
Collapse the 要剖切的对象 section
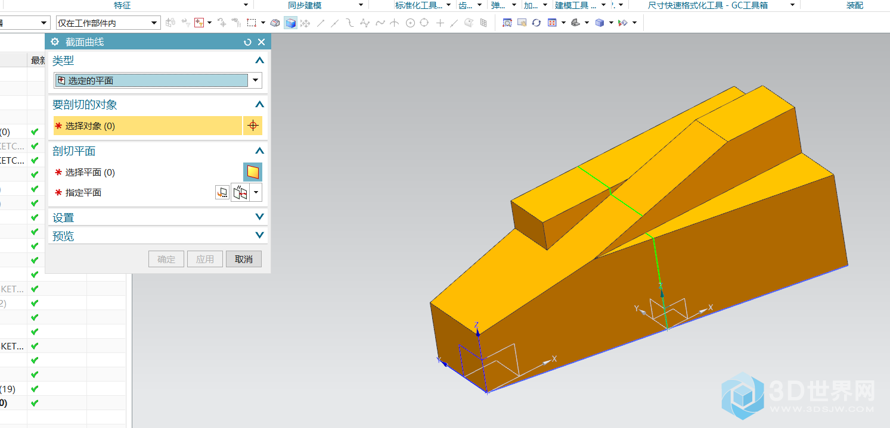[259, 104]
